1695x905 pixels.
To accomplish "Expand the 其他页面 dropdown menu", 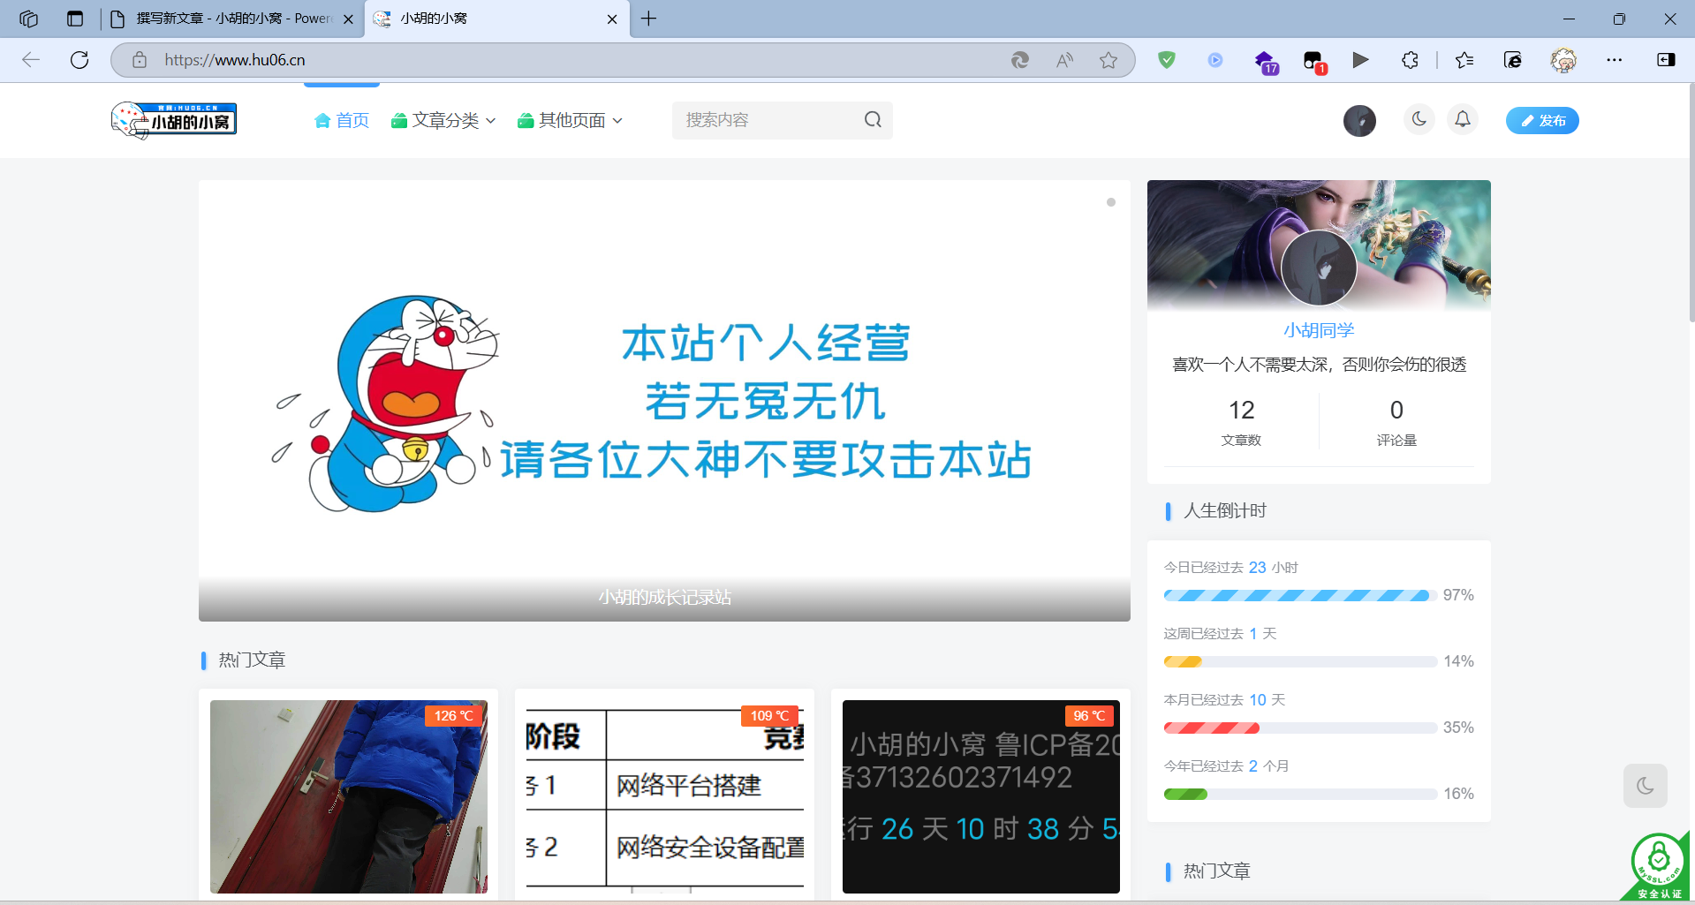I will [571, 120].
